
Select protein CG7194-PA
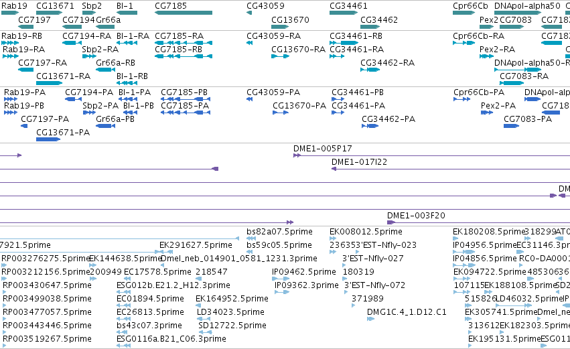[88, 92]
